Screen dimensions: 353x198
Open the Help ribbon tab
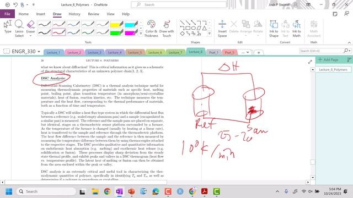point(126,14)
